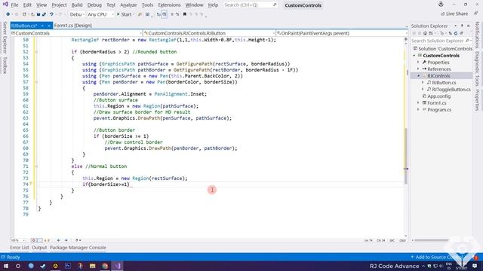Click the Solution Explorer horizontal scrollbar
The height and width of the screenshot is (271, 483).
click(431, 240)
